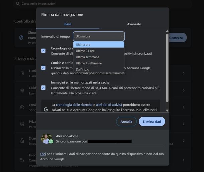Open altri tipi di attività link

pos(109,105)
